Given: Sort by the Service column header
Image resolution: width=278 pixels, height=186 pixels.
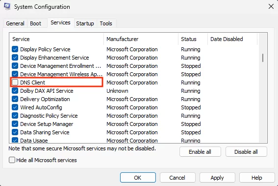Looking at the screenshot, I should 56,39.
